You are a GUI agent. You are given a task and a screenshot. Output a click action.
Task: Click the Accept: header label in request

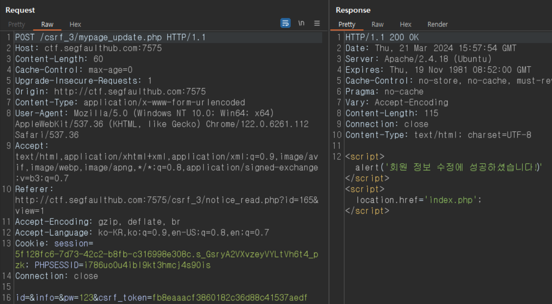pos(32,146)
